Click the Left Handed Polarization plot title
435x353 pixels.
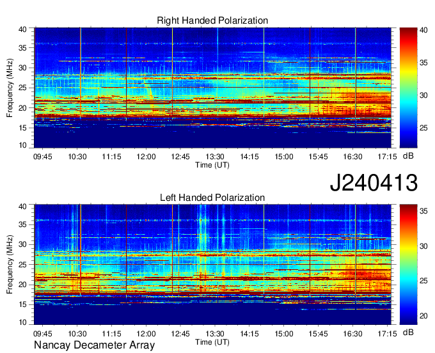(212, 198)
